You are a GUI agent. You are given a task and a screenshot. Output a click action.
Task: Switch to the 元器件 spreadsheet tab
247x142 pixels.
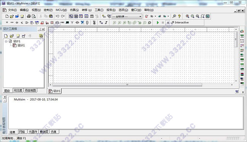click(33, 132)
